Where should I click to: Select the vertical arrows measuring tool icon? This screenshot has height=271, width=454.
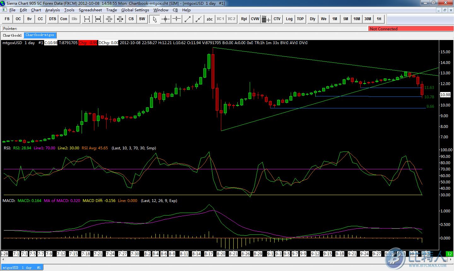click(177, 19)
